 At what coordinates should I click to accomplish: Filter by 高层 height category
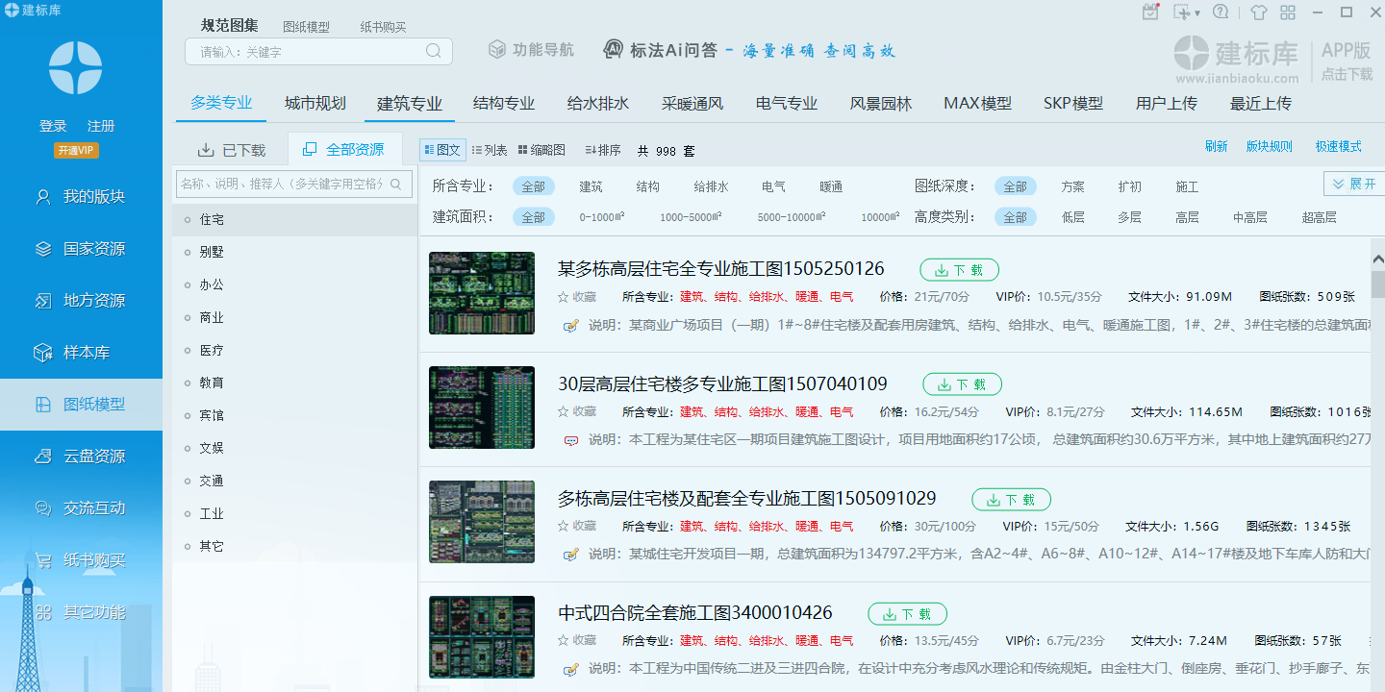(x=1187, y=218)
